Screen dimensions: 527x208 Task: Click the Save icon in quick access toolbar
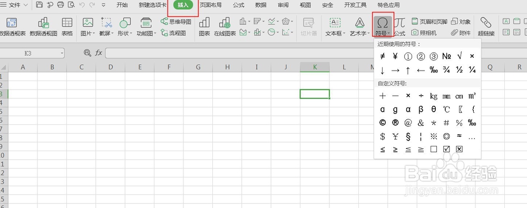click(39, 5)
